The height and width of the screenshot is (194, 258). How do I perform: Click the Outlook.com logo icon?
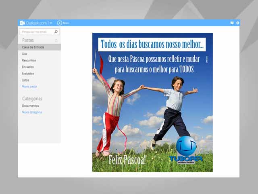pos(22,23)
